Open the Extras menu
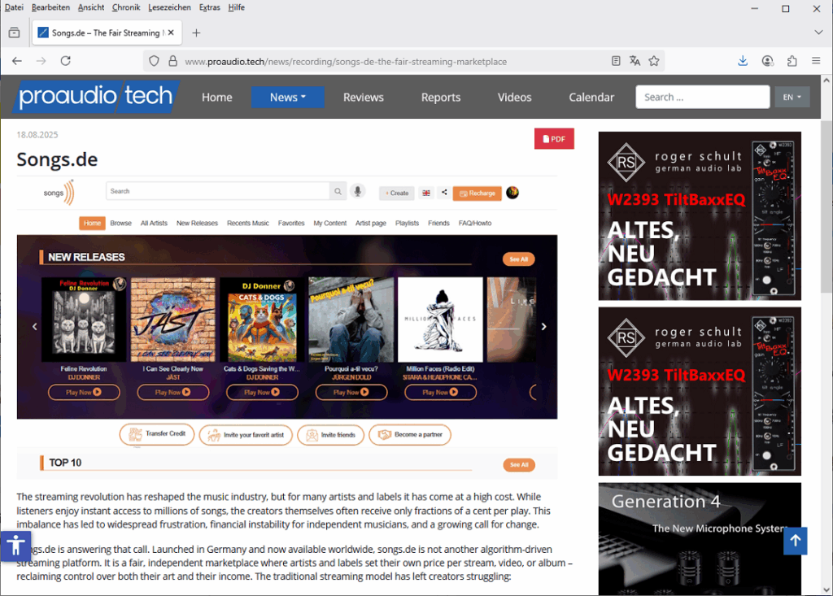This screenshot has height=596, width=833. coord(209,7)
